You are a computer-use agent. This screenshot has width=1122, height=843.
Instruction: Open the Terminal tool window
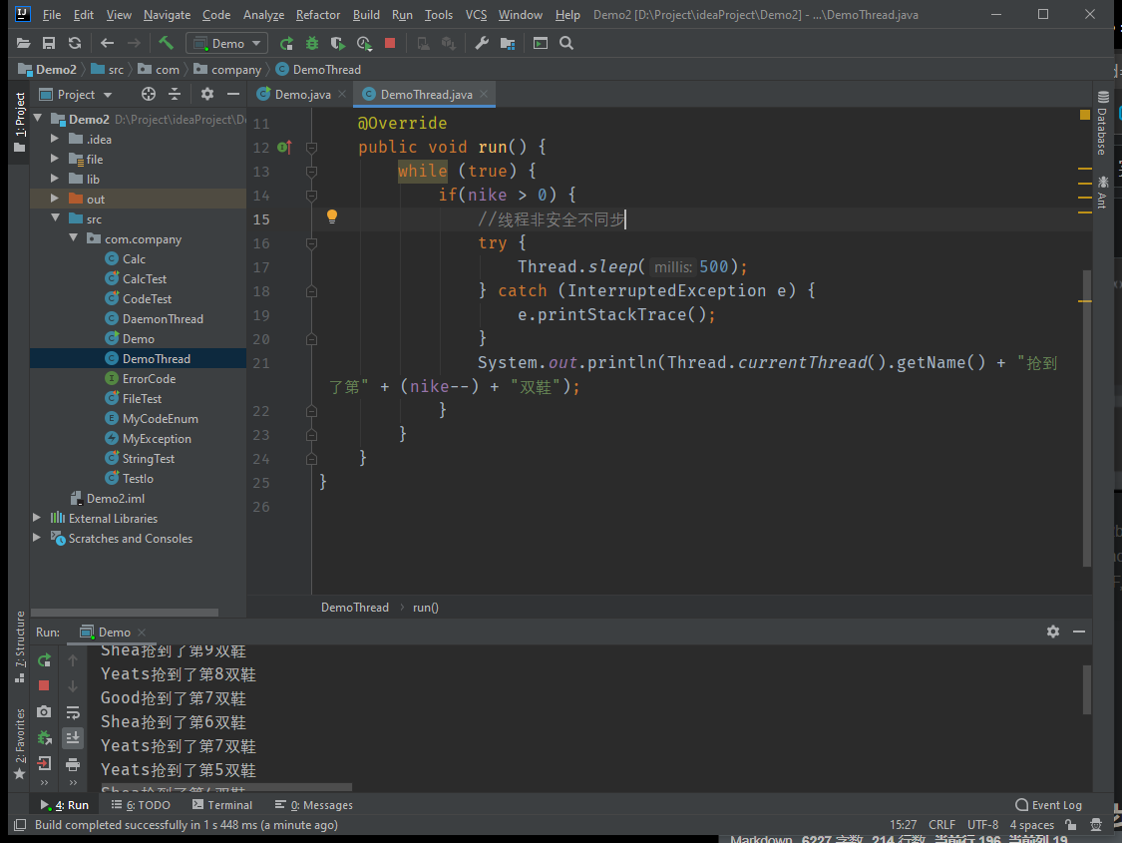[x=222, y=805]
